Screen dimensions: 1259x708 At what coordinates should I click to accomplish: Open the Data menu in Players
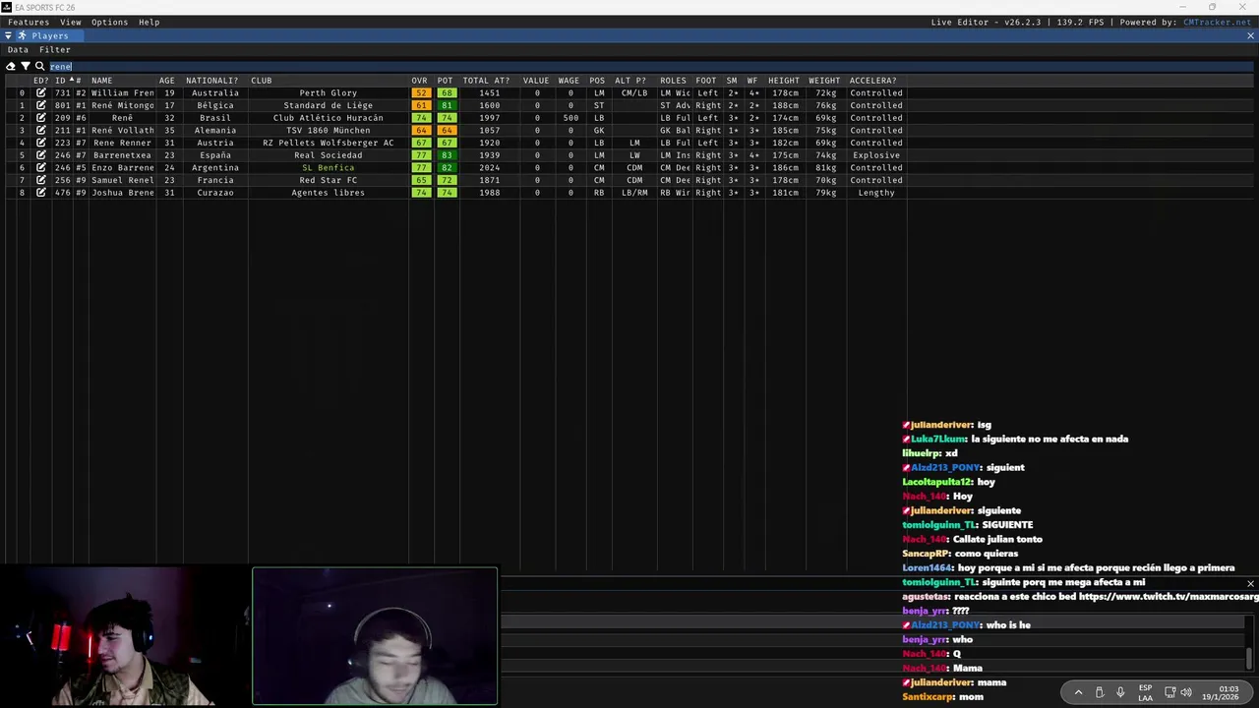[18, 49]
